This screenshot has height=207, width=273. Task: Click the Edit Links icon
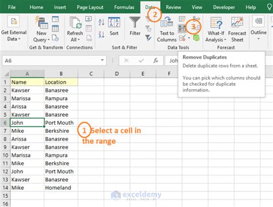[89, 38]
